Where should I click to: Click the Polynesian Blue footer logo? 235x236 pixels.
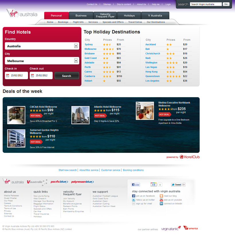tap(82, 182)
